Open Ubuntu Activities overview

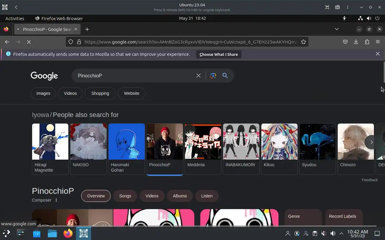point(15,18)
